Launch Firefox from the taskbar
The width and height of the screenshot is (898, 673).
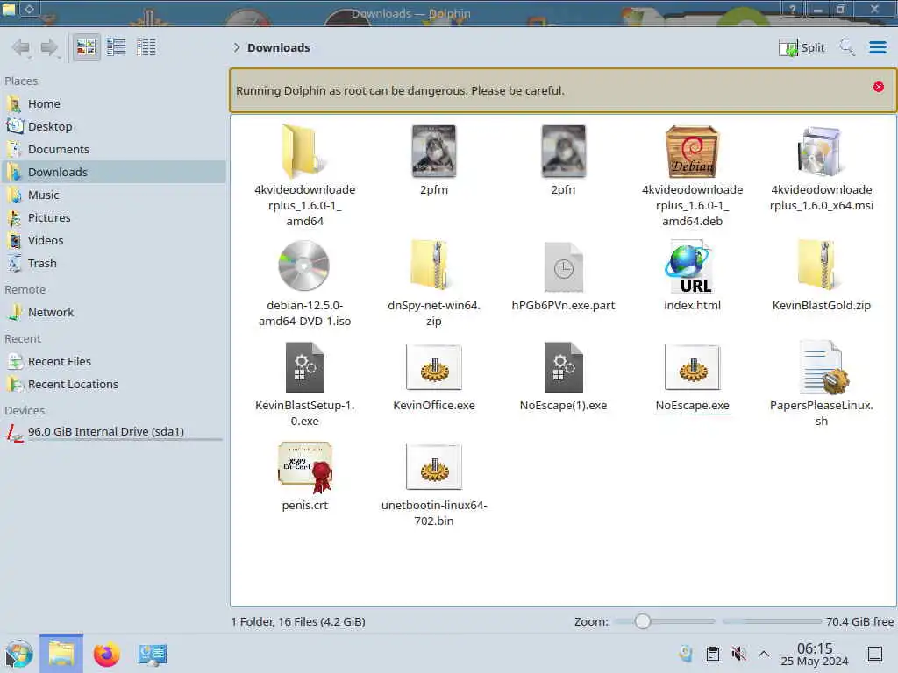click(x=106, y=654)
